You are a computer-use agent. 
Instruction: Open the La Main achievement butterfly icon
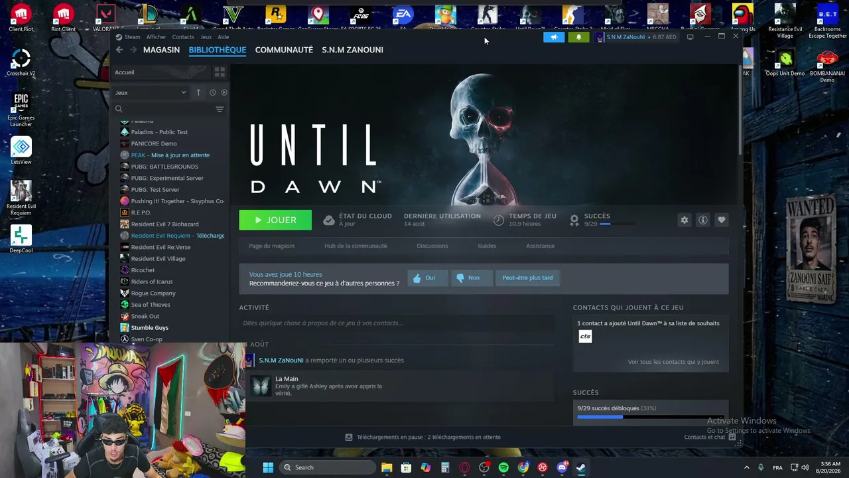click(x=261, y=386)
